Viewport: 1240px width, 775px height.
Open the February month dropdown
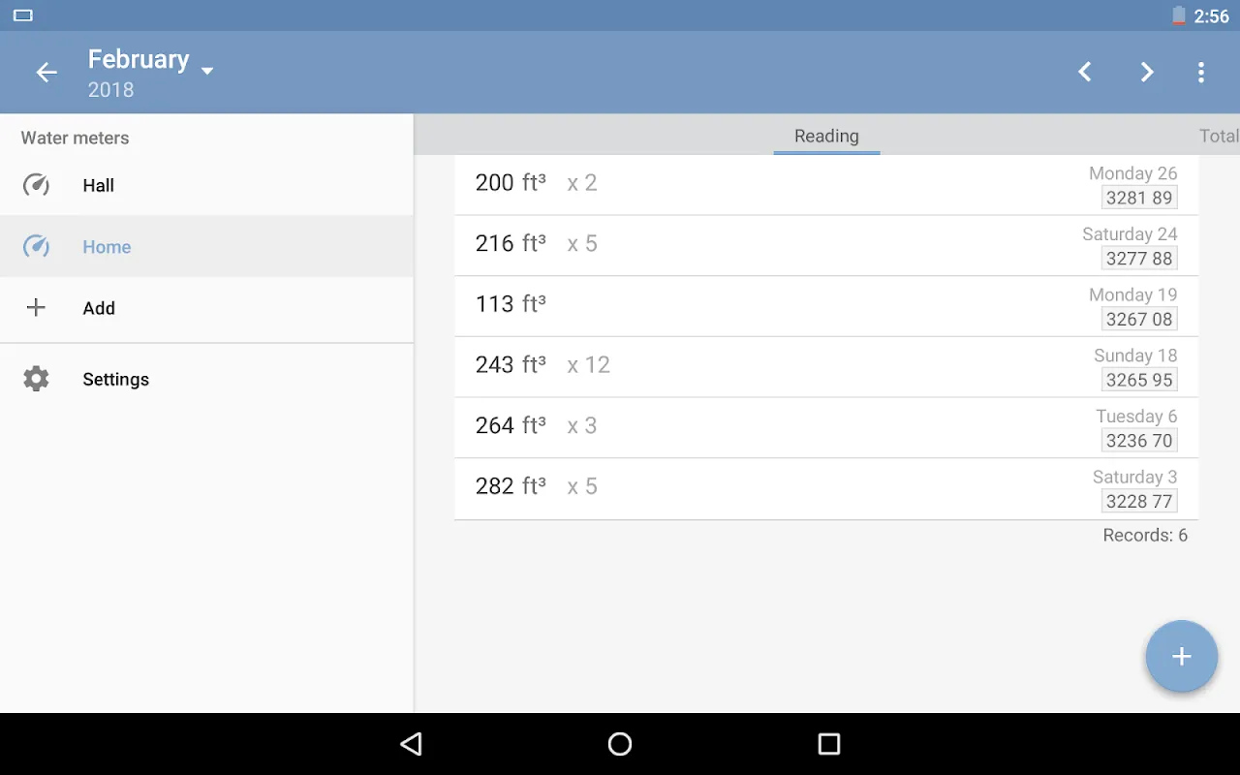[x=150, y=60]
